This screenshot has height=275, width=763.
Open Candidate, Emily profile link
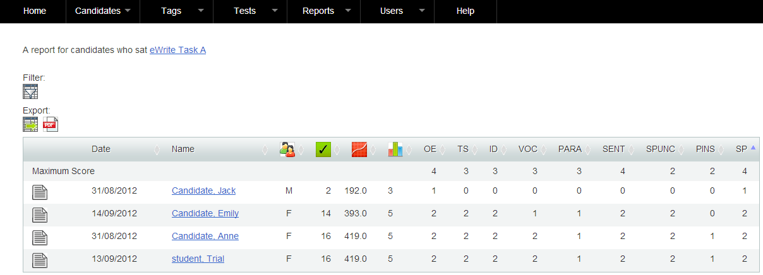pyautogui.click(x=205, y=213)
